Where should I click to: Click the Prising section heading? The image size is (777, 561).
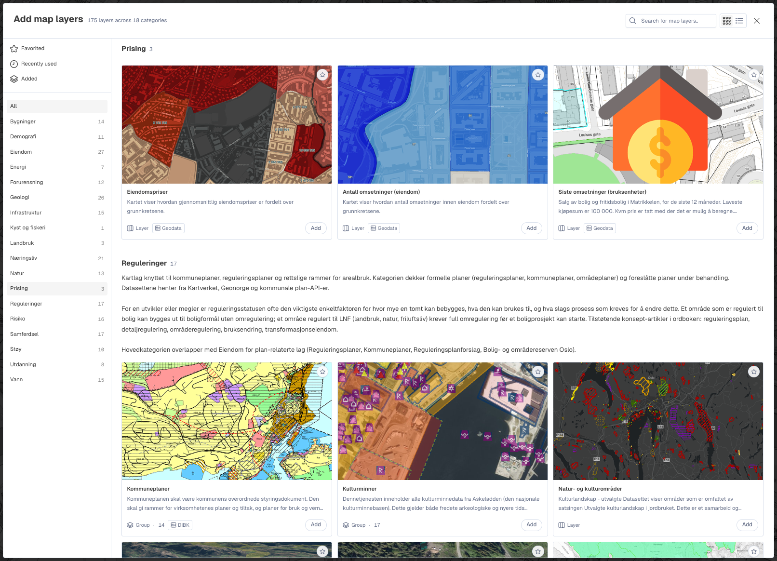[x=134, y=49]
